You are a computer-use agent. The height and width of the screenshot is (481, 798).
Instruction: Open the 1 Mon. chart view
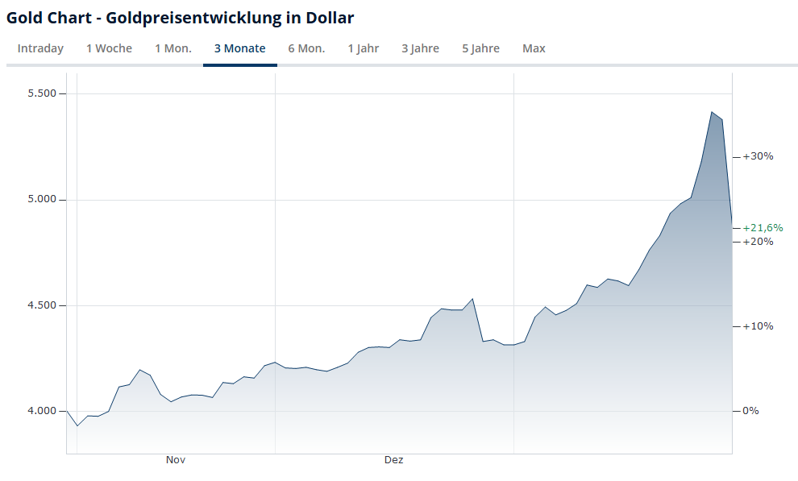coord(173,48)
